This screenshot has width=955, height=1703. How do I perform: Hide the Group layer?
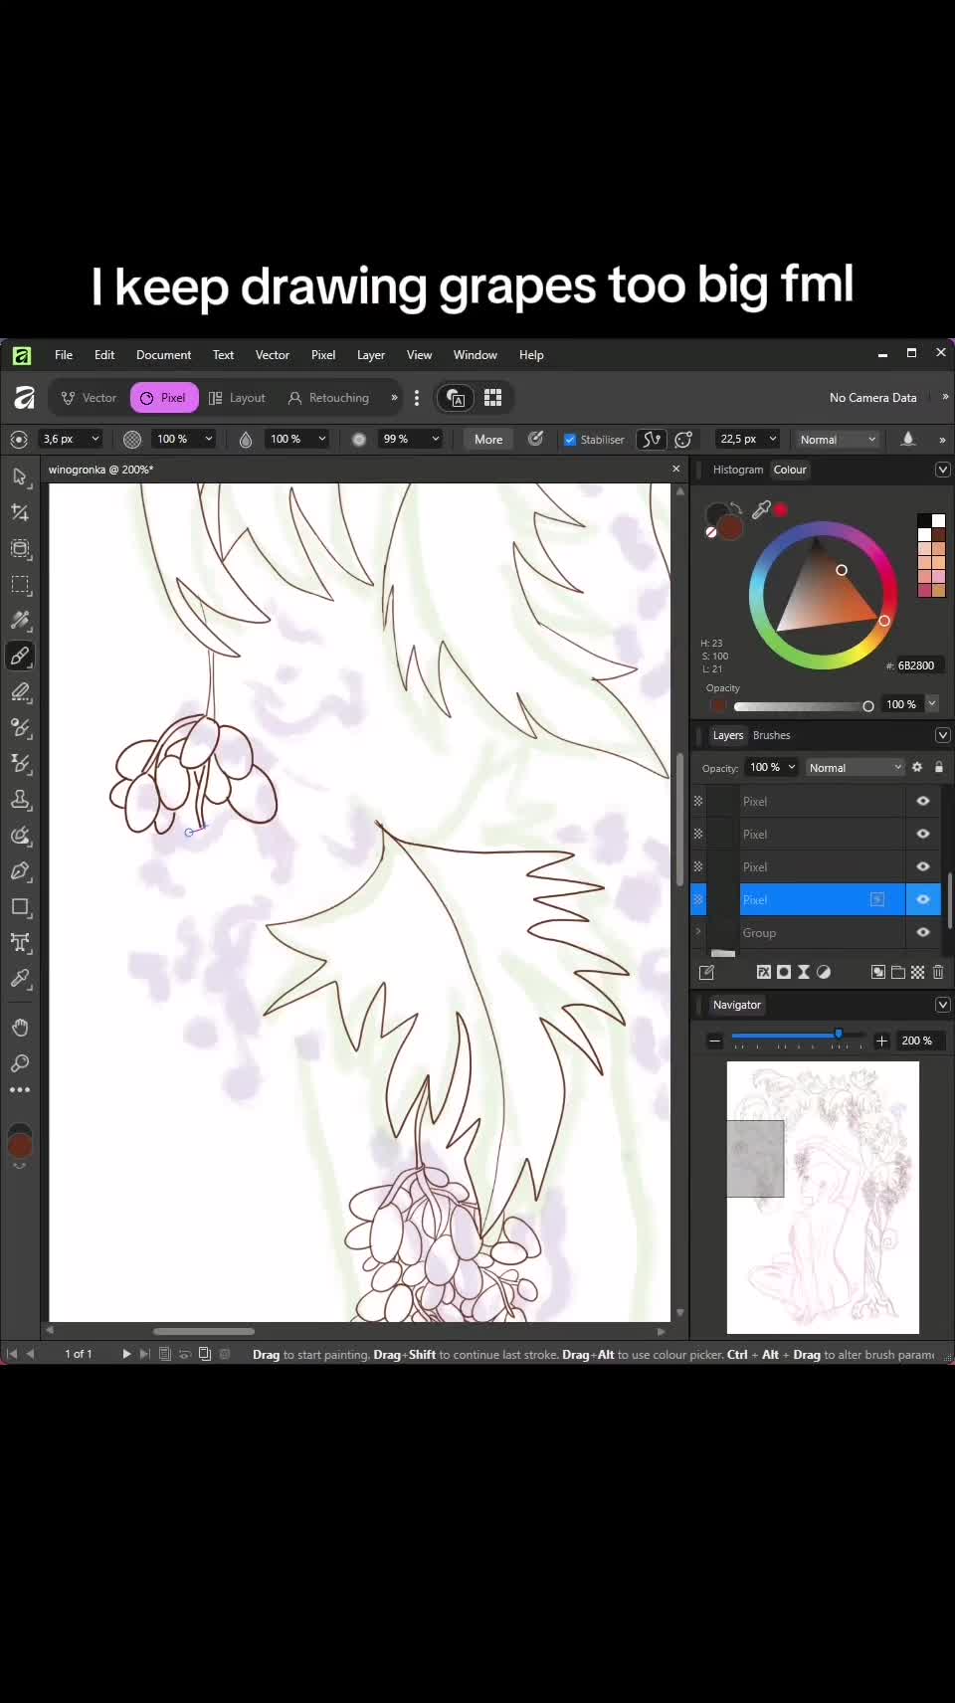pyautogui.click(x=923, y=932)
